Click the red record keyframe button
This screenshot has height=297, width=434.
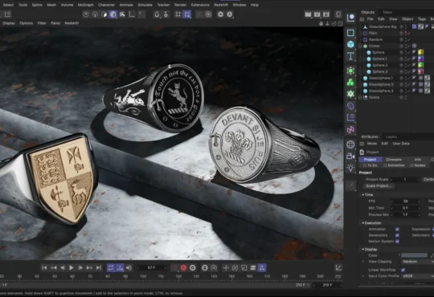[183, 267]
